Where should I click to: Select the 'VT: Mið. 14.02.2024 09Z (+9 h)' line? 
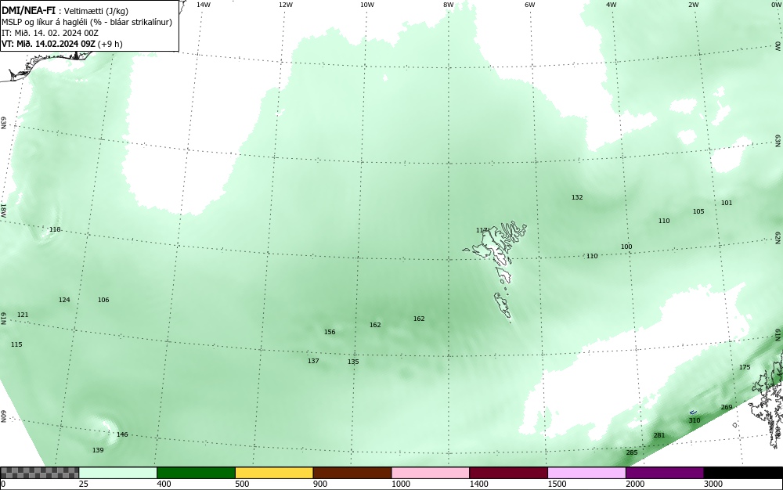click(x=62, y=43)
